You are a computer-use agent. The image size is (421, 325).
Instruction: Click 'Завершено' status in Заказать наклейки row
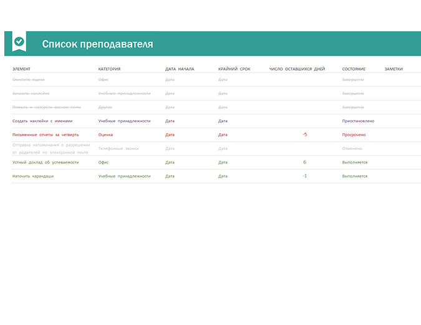click(353, 93)
